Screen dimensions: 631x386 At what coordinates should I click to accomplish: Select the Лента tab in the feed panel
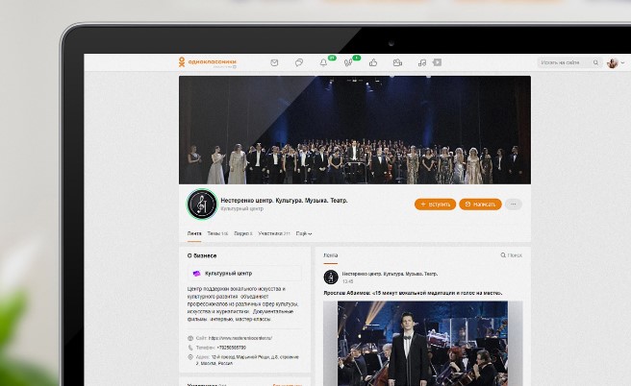[x=330, y=255]
